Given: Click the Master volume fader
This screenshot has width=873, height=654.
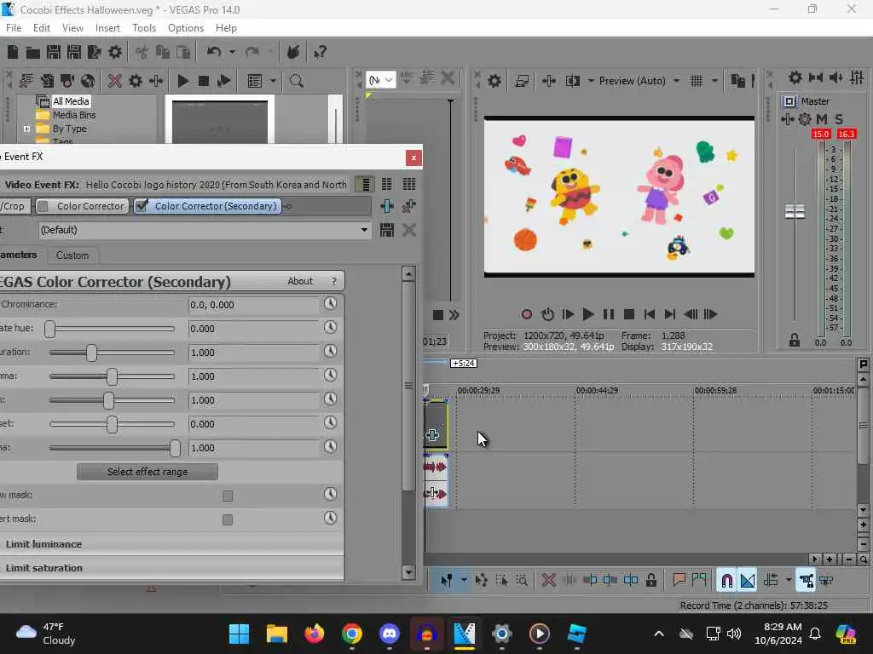Looking at the screenshot, I should pyautogui.click(x=795, y=211).
